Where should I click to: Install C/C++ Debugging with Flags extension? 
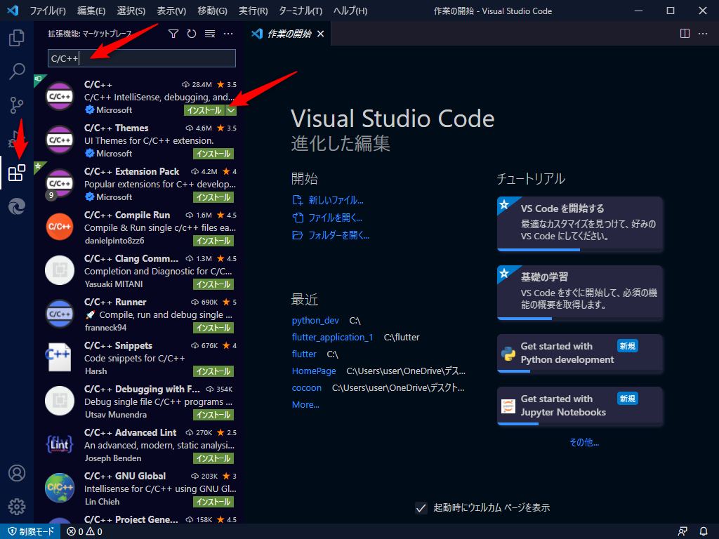click(x=213, y=415)
